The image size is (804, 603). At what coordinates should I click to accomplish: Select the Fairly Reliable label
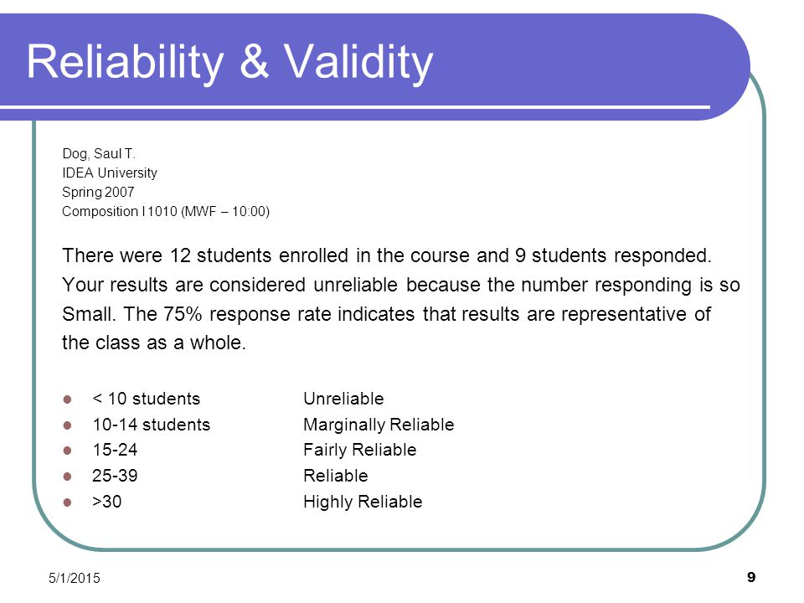point(360,451)
